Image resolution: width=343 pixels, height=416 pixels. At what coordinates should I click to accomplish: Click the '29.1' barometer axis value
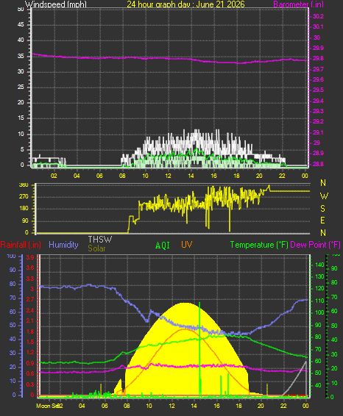click(x=318, y=132)
